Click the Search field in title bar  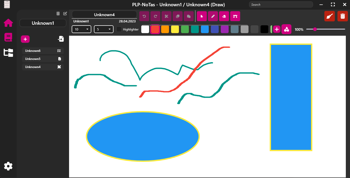[281, 4]
